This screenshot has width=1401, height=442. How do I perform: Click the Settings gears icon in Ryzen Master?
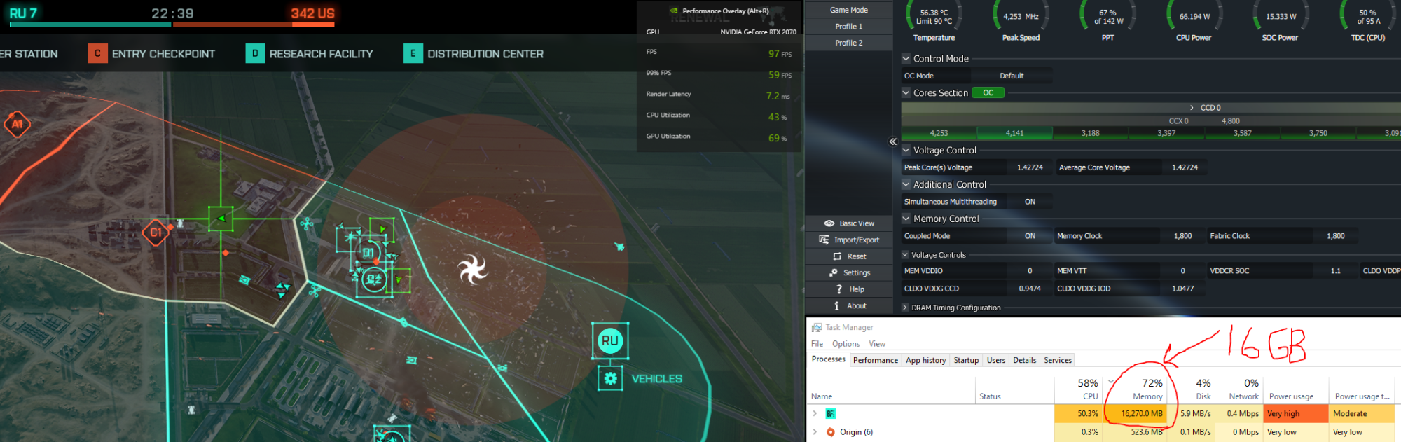coord(834,272)
